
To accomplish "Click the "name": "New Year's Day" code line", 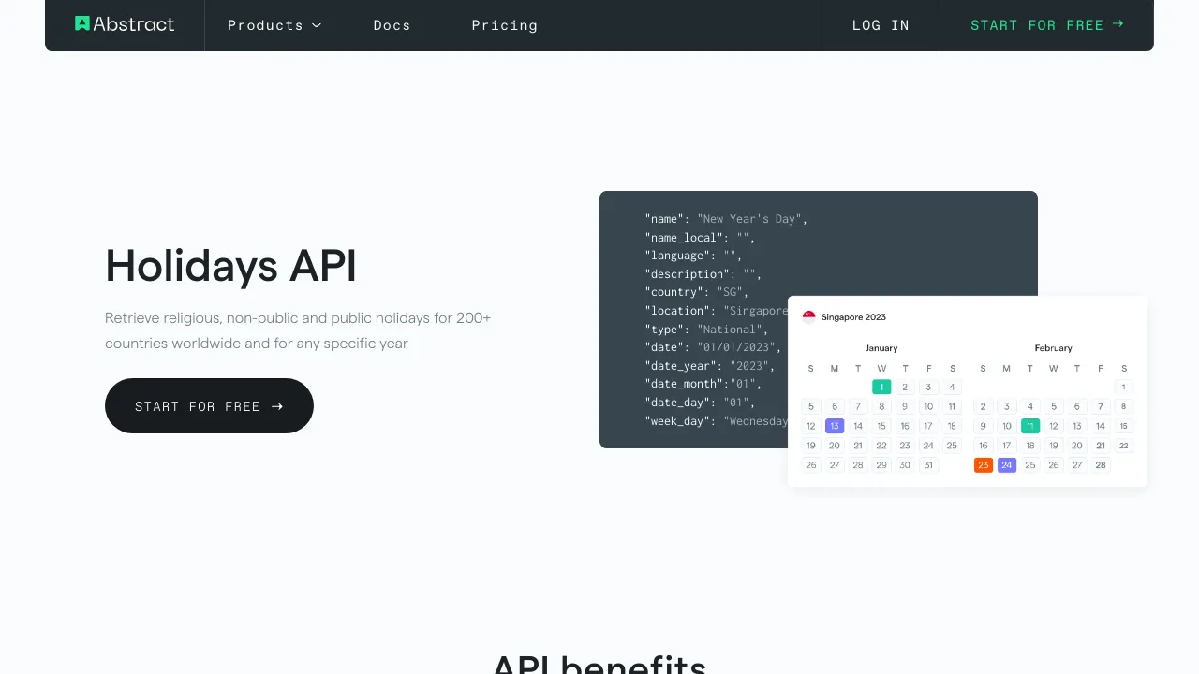I will [x=726, y=219].
